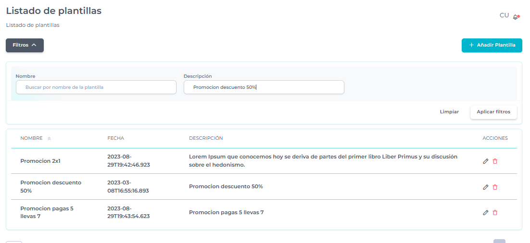This screenshot has height=243, width=530.
Task: Open notifications bell in header
Action: [516, 17]
